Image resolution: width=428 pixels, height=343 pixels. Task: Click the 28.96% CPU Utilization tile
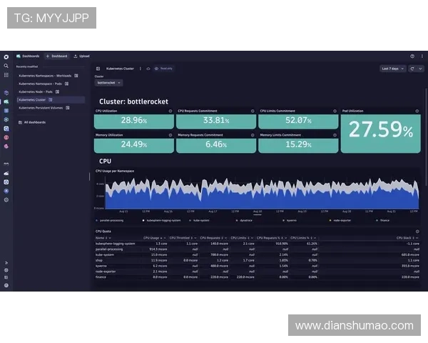[x=134, y=121]
